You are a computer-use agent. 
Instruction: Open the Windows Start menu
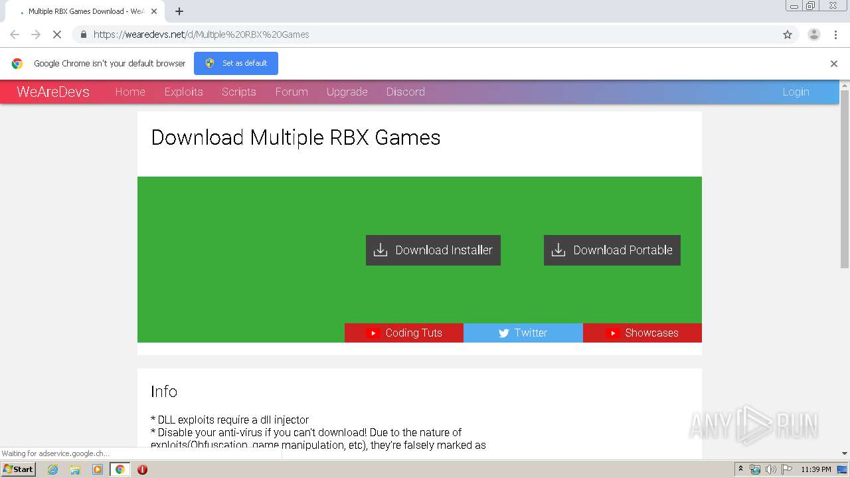coord(18,469)
